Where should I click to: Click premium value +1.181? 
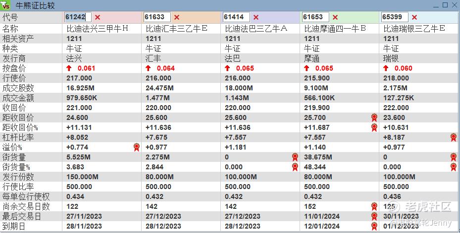[x=236, y=147]
